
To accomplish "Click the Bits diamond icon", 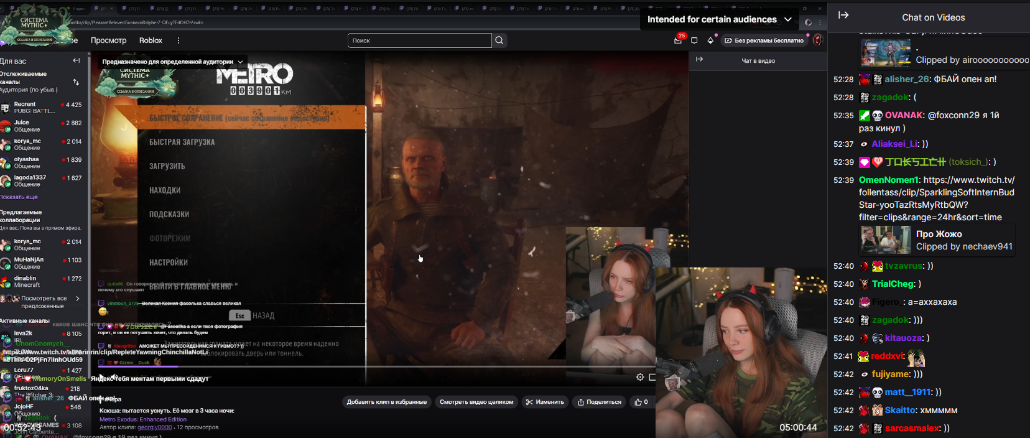I will 710,40.
